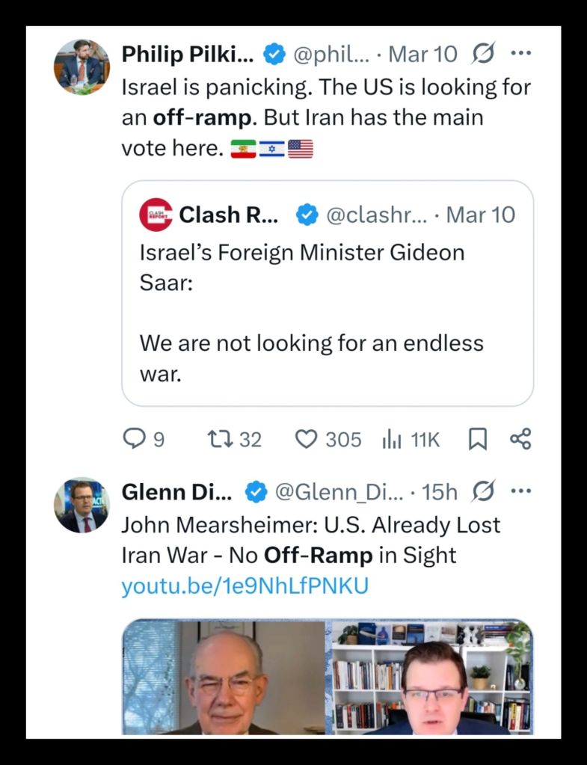
Task: Bookmark the Philip Pilkington tweet
Action: 477,439
